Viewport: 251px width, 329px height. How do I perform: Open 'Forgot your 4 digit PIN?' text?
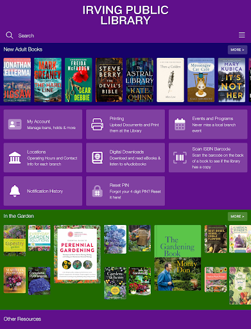point(135,194)
